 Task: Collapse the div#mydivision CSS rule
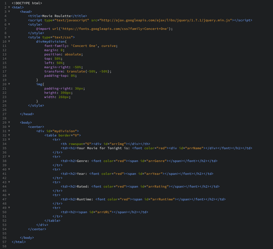[x=9, y=42]
